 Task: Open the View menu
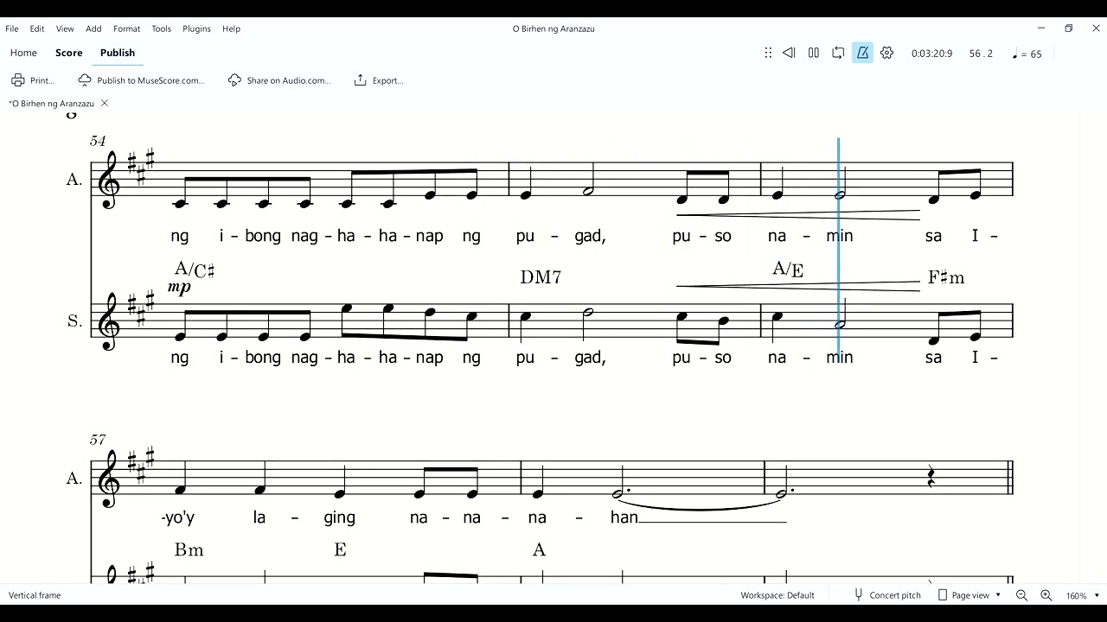pyautogui.click(x=65, y=29)
